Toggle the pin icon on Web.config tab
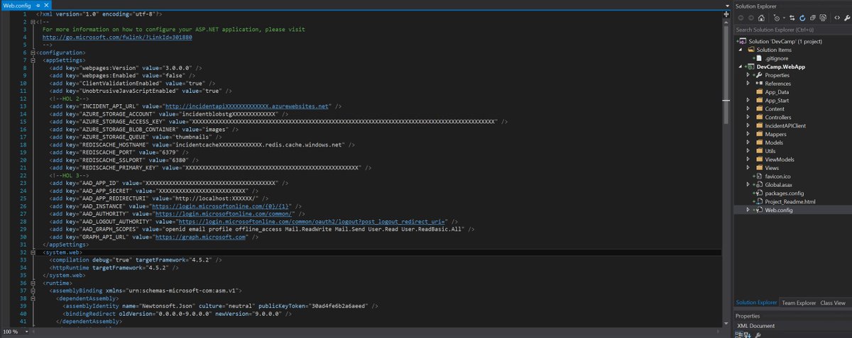This screenshot has width=852, height=338. tap(38, 5)
